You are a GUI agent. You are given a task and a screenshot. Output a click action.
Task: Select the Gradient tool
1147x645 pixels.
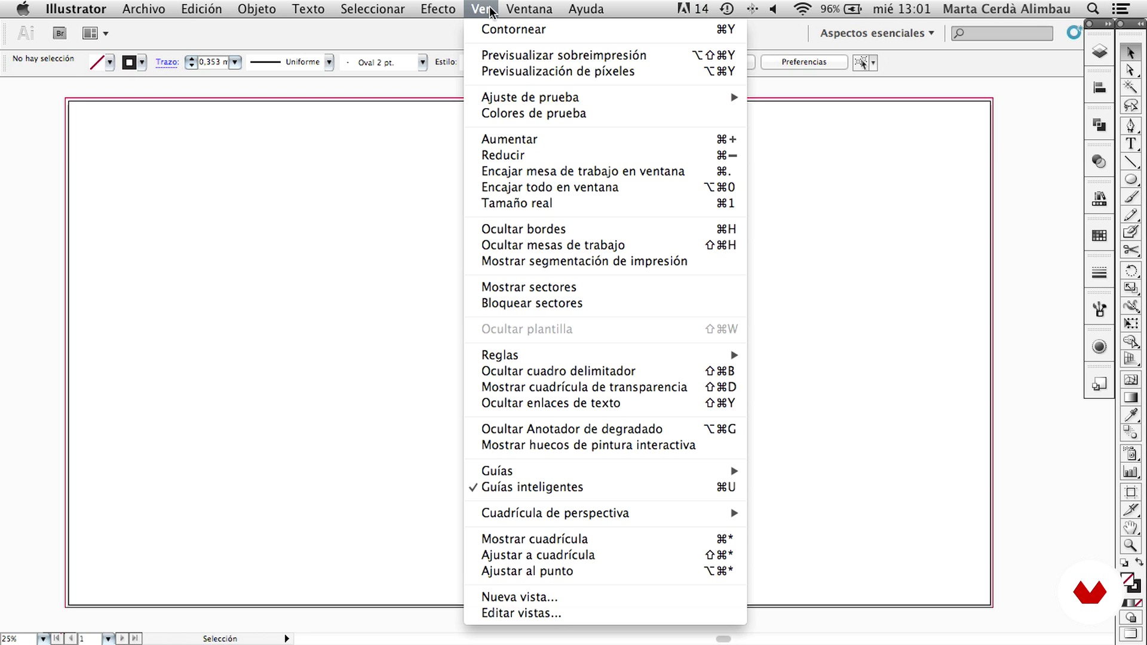1130,397
